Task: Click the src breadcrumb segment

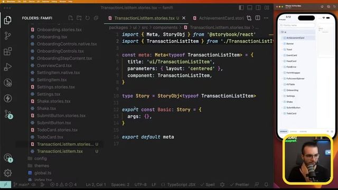Action: pos(145,27)
